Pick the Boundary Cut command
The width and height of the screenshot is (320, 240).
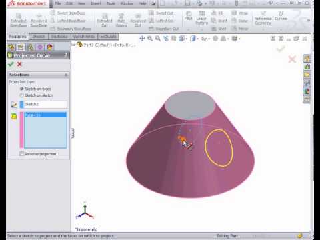[164, 29]
